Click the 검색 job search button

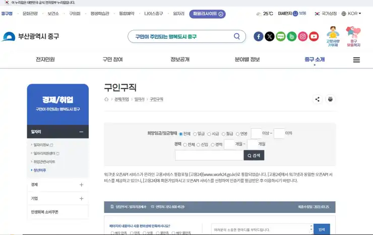[254, 155]
